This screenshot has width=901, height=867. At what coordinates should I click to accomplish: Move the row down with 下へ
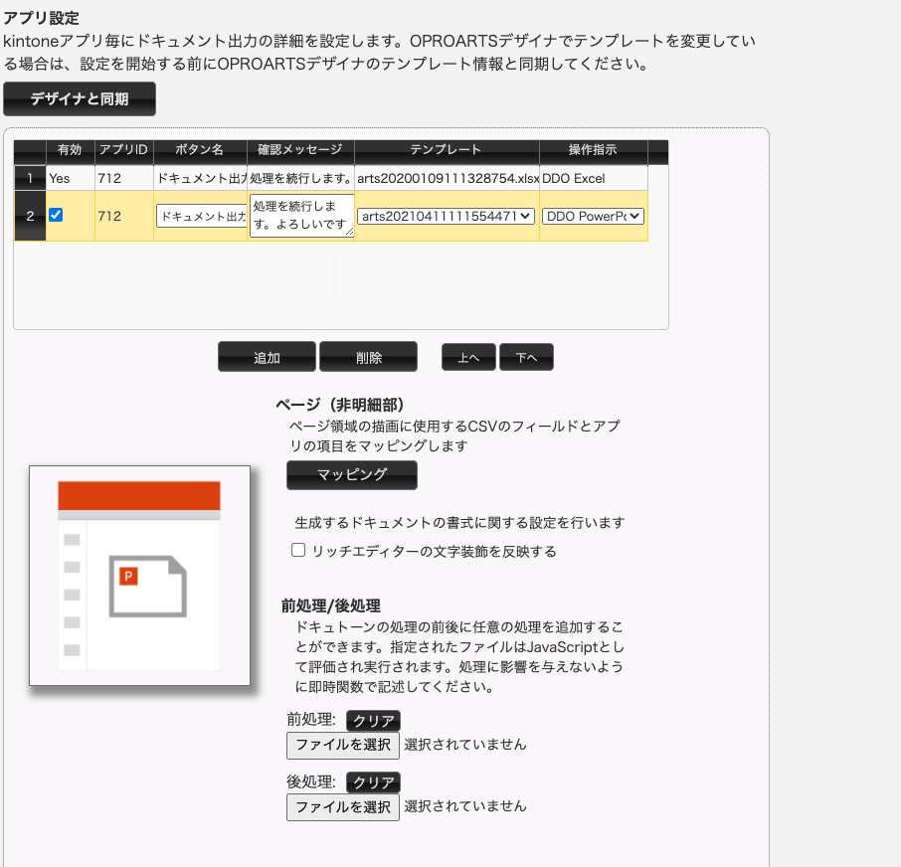526,357
